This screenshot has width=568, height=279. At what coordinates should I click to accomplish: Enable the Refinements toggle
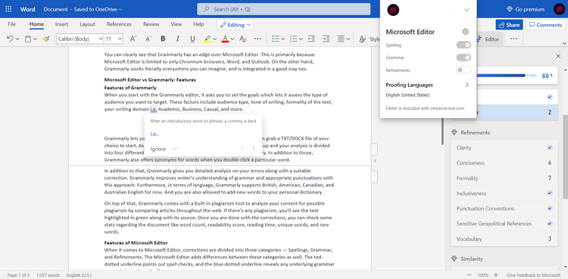pos(463,70)
